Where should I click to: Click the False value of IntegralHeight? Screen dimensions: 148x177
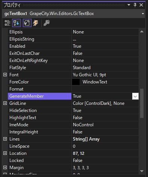[78, 132]
